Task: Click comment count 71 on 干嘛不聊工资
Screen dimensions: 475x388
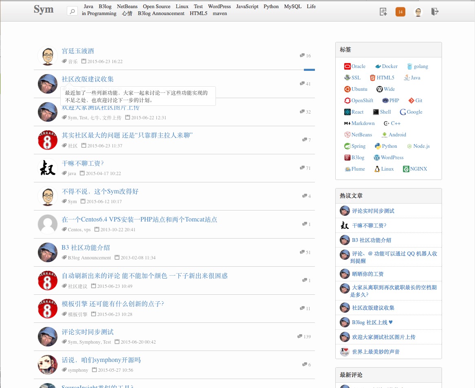Action: click(305, 168)
